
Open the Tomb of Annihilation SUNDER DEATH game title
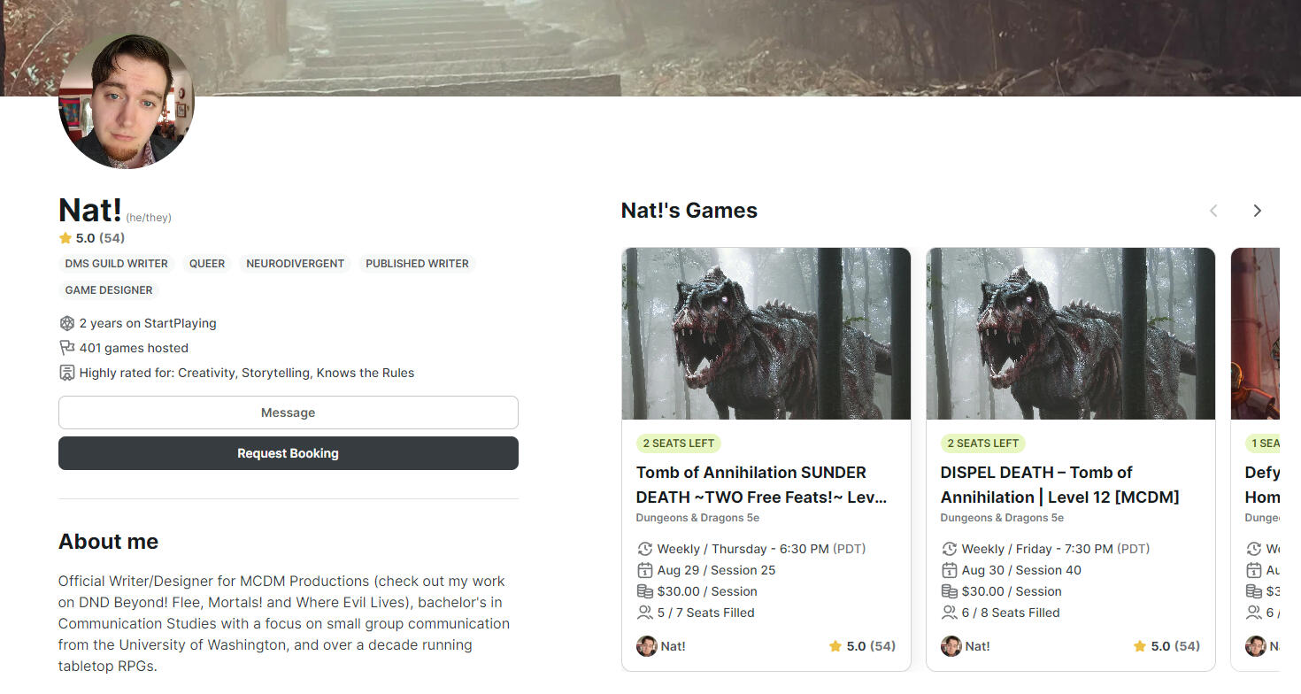click(x=761, y=484)
